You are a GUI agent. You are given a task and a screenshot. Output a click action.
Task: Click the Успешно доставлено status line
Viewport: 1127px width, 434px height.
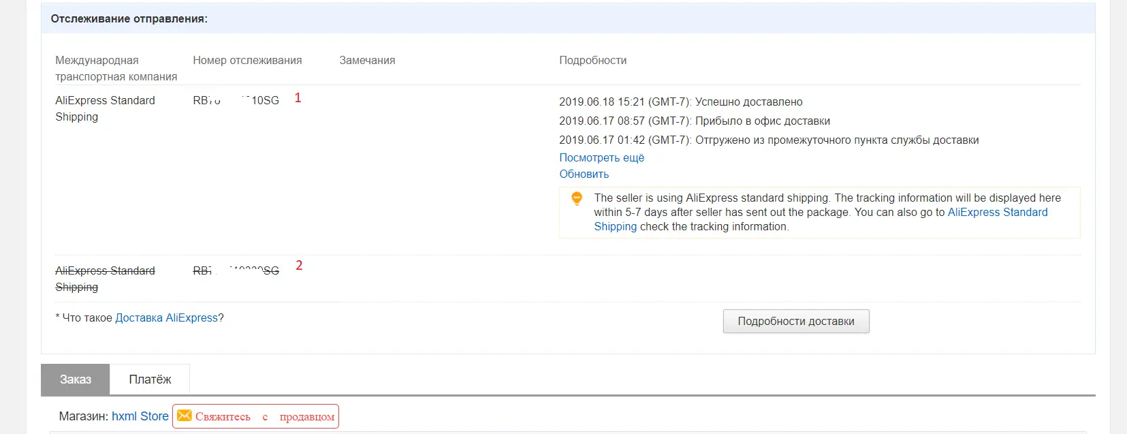click(x=681, y=102)
